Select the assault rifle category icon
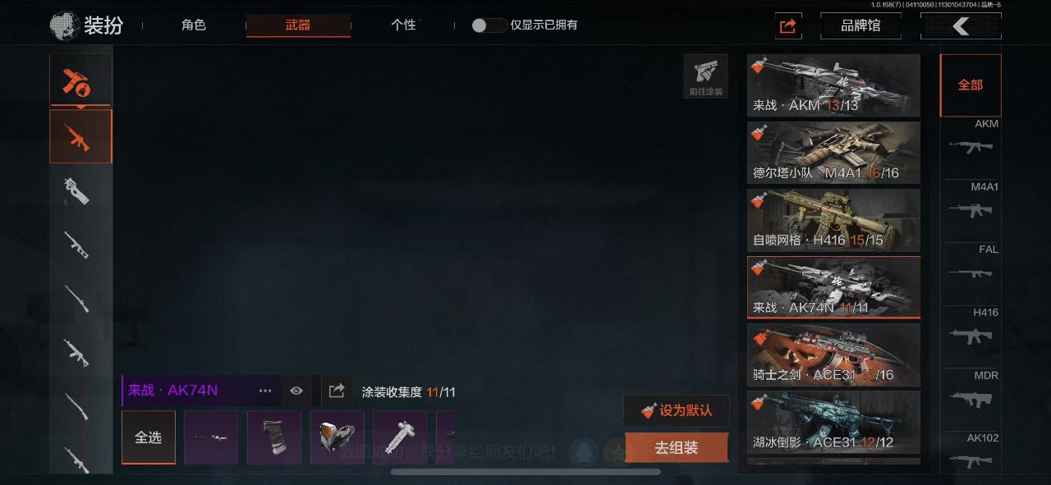Screen dimensions: 1051x485 coord(80,136)
